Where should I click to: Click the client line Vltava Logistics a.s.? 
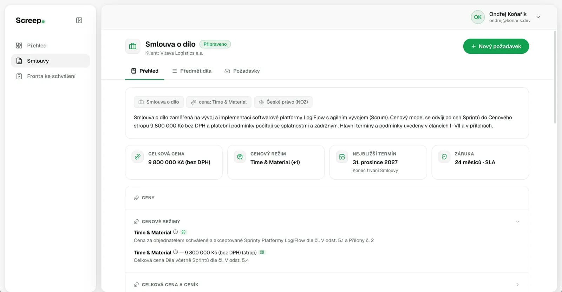[174, 53]
